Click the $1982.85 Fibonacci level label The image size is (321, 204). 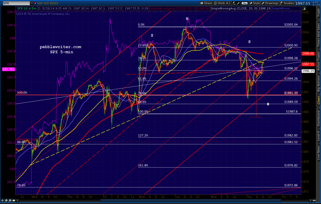(x=291, y=135)
